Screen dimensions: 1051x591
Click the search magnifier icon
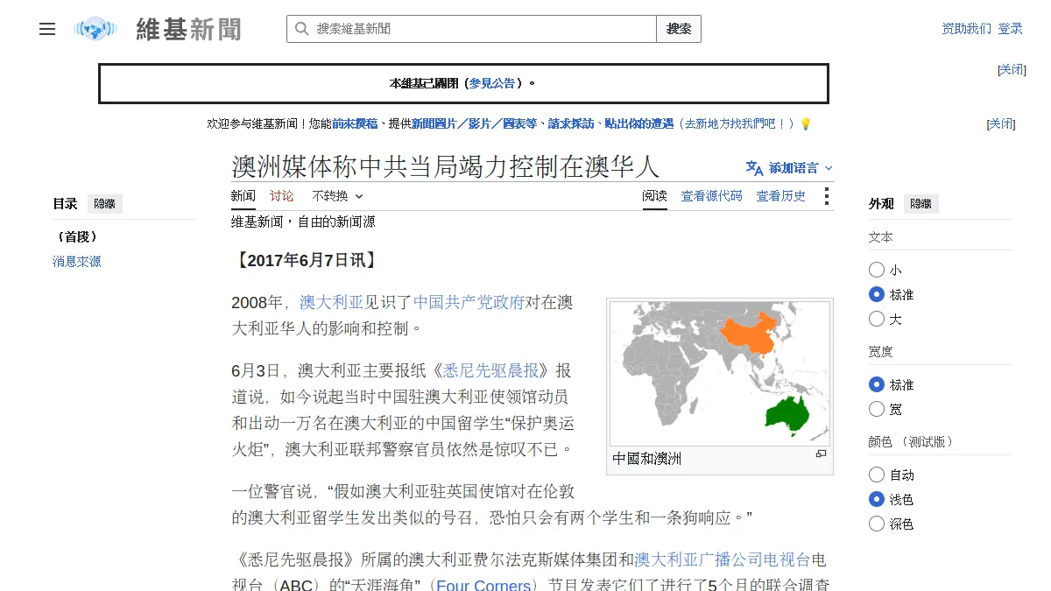(x=301, y=29)
